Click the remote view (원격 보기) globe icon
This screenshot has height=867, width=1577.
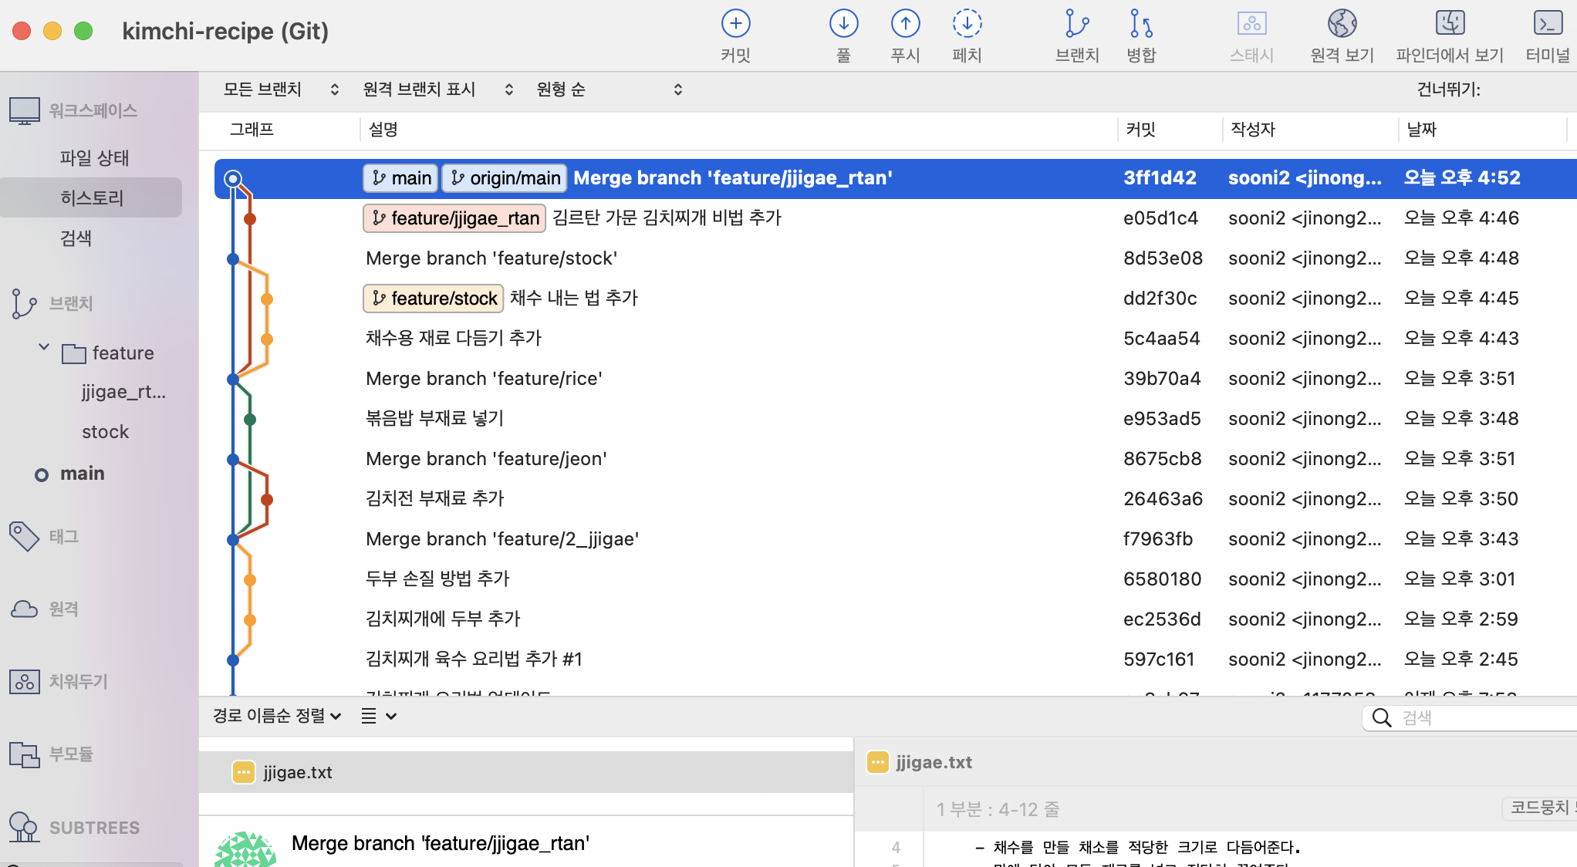tap(1342, 24)
